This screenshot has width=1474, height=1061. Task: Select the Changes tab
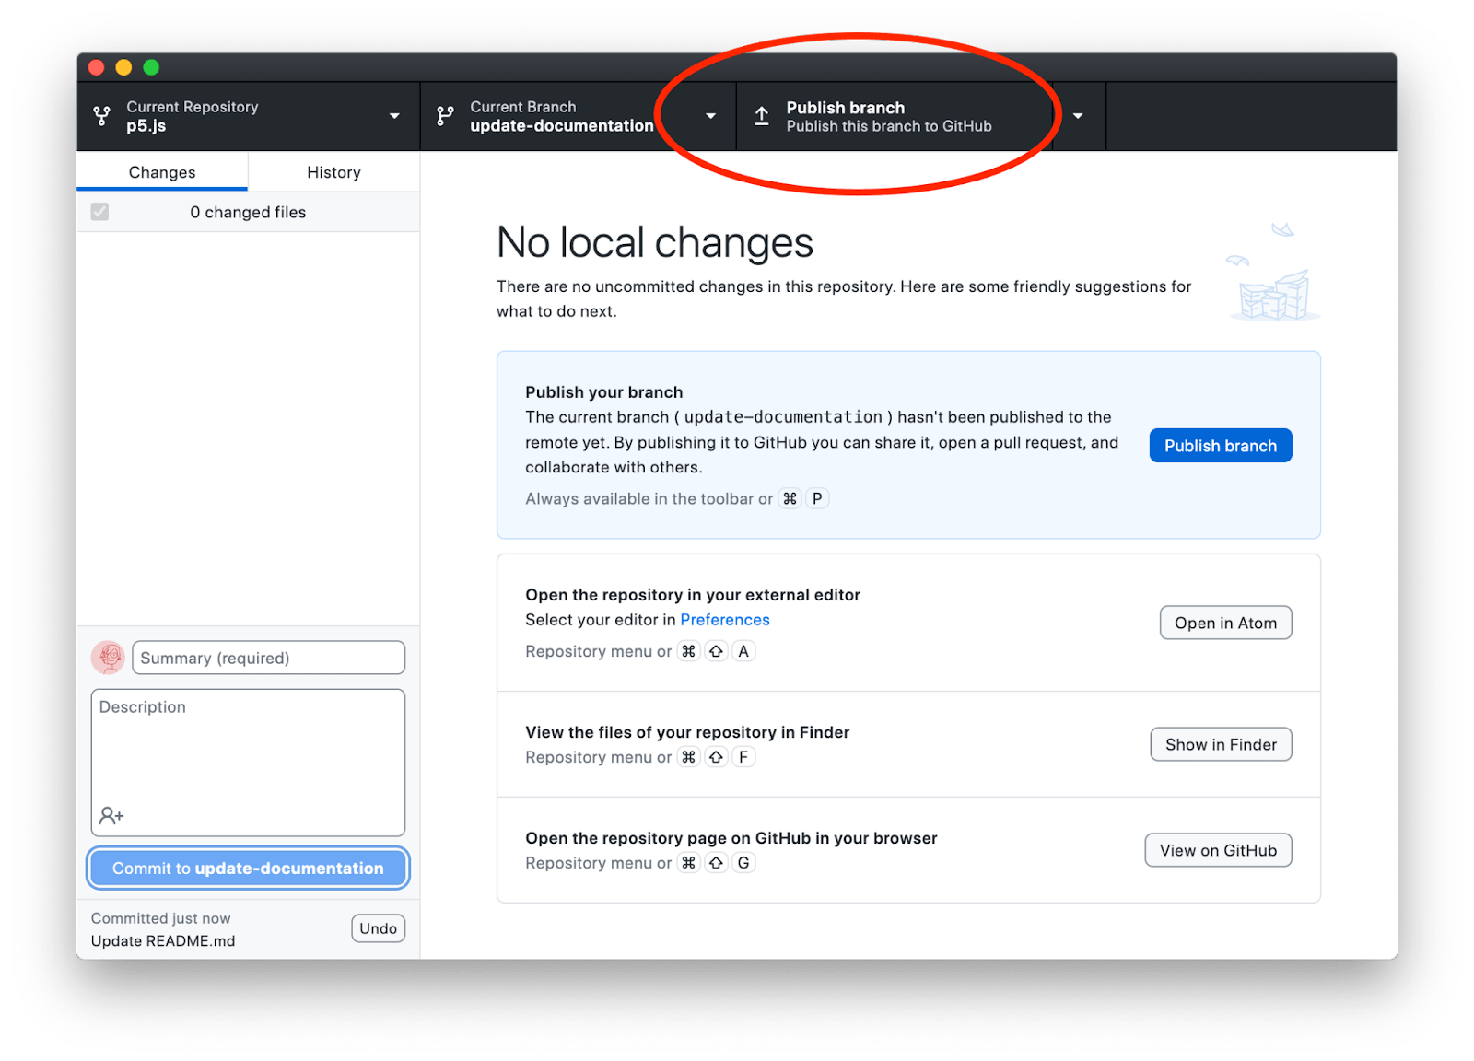click(x=162, y=171)
